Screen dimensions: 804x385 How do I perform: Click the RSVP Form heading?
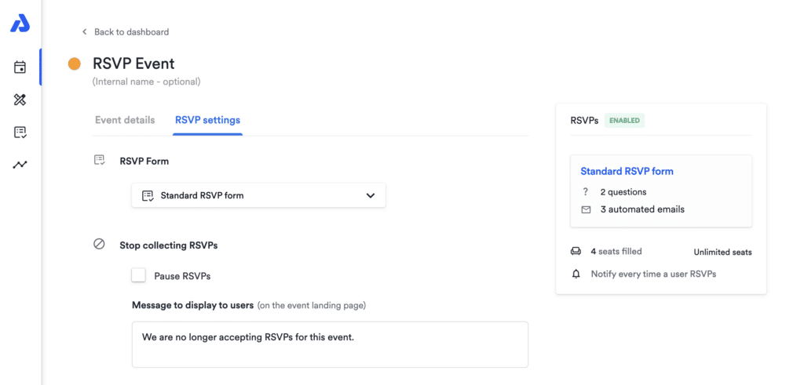tap(144, 162)
